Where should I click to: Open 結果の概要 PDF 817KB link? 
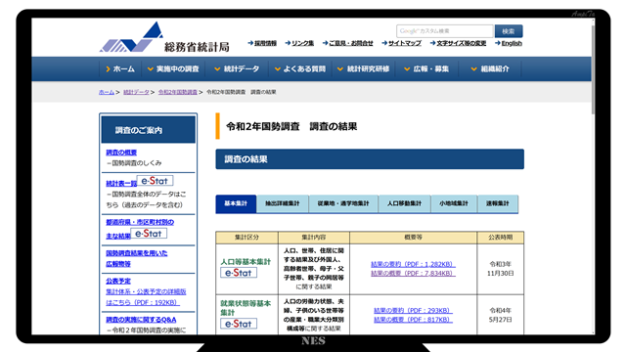413,320
